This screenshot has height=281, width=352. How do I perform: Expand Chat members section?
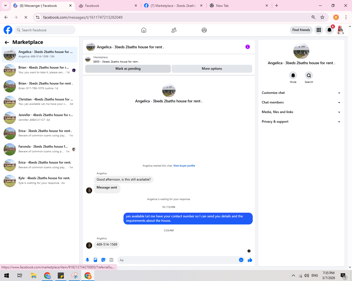pyautogui.click(x=301, y=102)
